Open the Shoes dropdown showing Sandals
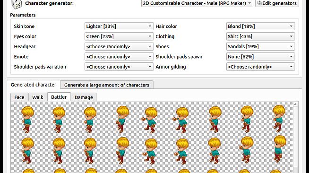 (260, 46)
